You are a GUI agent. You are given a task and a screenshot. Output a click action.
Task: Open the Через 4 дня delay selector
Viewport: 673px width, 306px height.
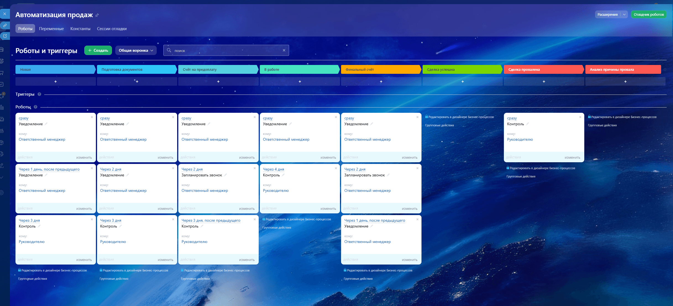pos(273,169)
